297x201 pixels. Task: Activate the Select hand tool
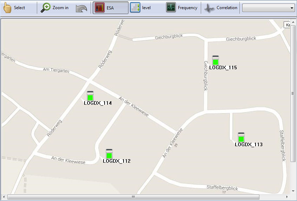[14, 8]
